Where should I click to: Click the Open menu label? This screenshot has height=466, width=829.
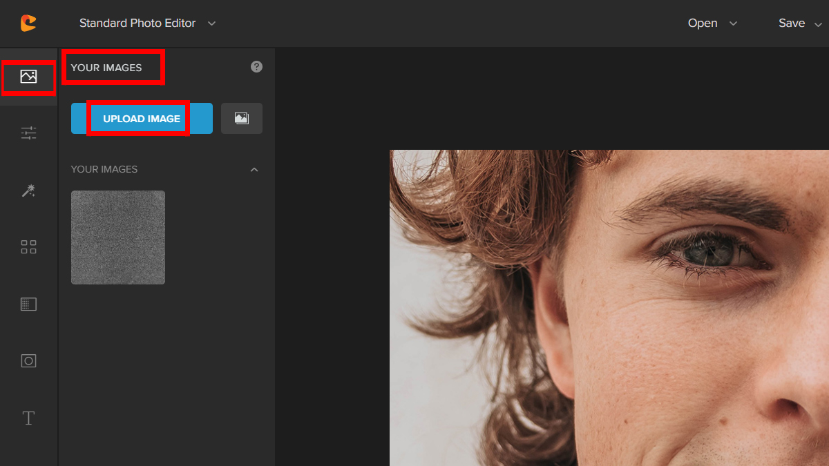click(703, 23)
